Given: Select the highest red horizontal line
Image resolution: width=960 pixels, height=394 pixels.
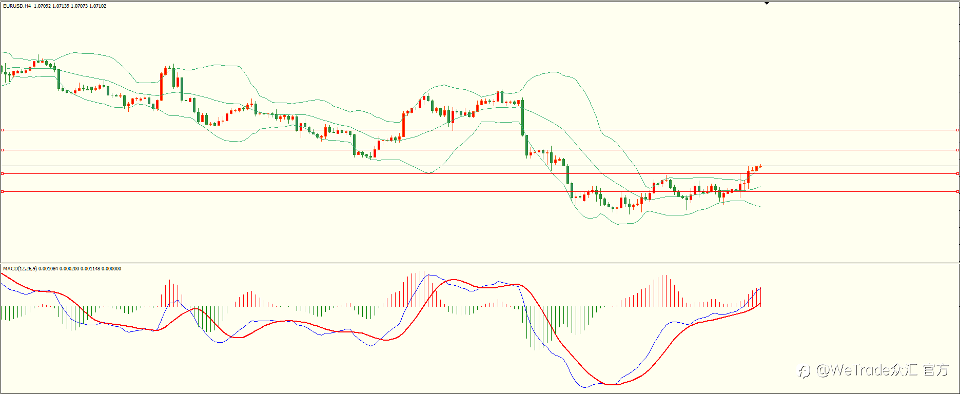Looking at the screenshot, I should click(480, 130).
